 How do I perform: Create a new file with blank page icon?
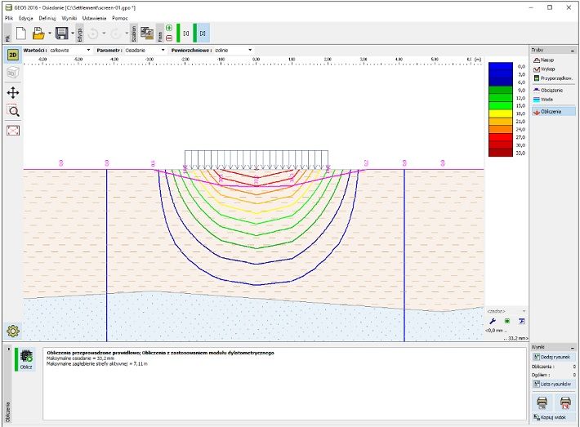tap(21, 33)
